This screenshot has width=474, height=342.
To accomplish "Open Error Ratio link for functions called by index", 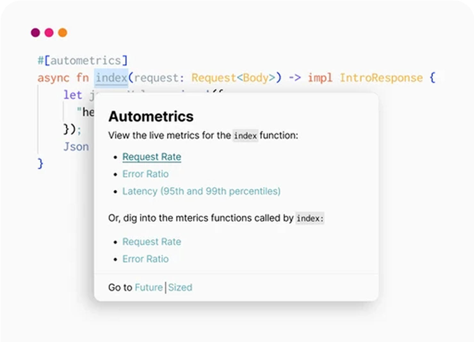I will pyautogui.click(x=145, y=259).
